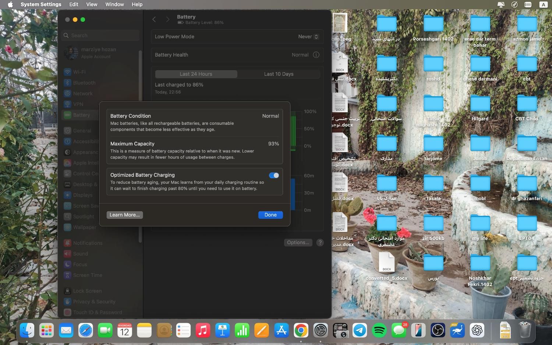This screenshot has height=345, width=552.
Task: Open the Learn More… link button
Action: (125, 215)
